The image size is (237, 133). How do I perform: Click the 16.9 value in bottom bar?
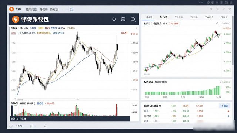19,126
